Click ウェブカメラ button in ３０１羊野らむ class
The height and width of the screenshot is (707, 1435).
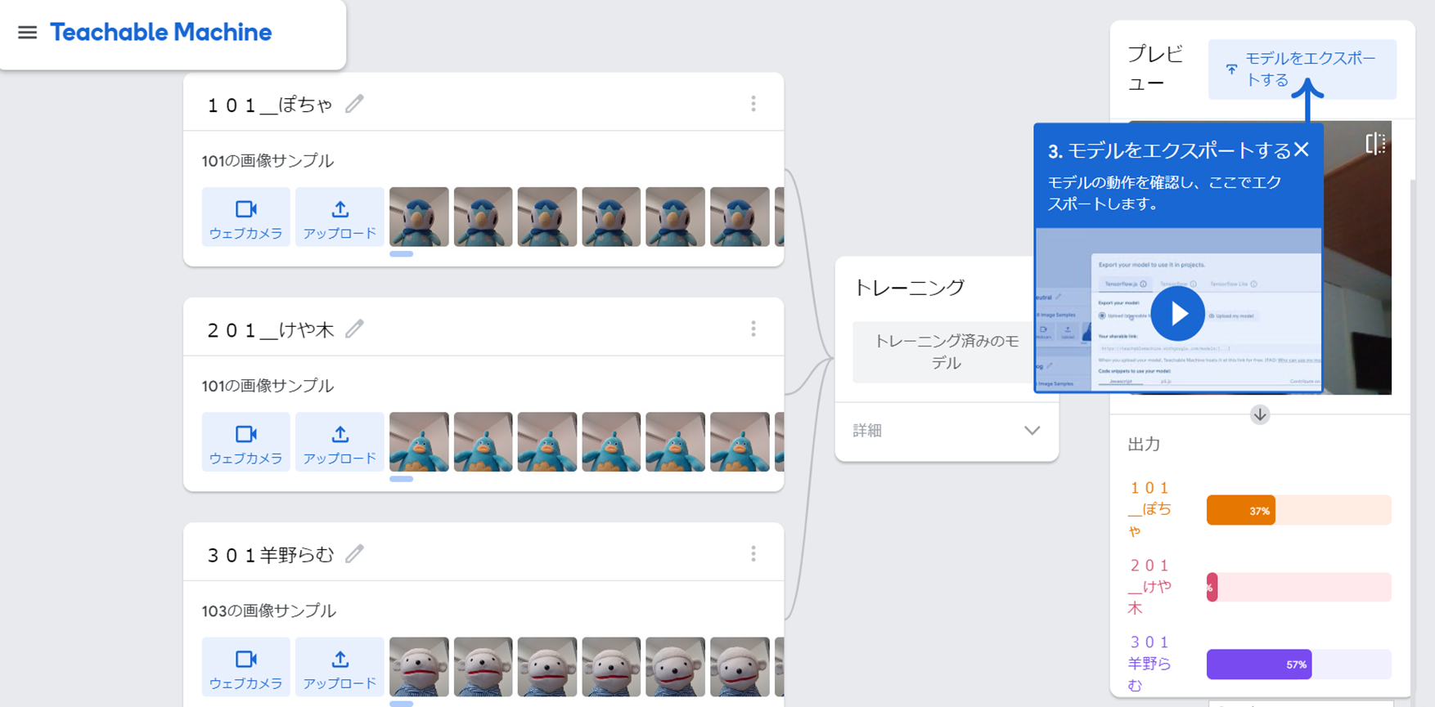pyautogui.click(x=245, y=667)
